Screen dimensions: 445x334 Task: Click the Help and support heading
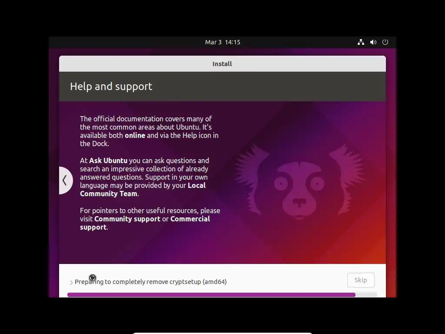pos(111,87)
